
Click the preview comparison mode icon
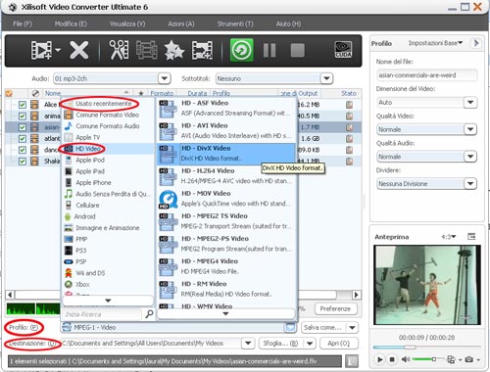(x=451, y=359)
